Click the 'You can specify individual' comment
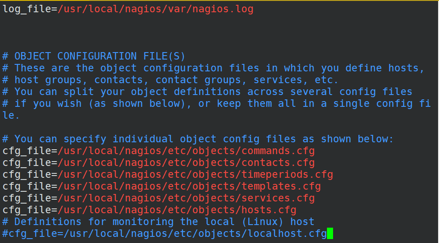 (198, 139)
